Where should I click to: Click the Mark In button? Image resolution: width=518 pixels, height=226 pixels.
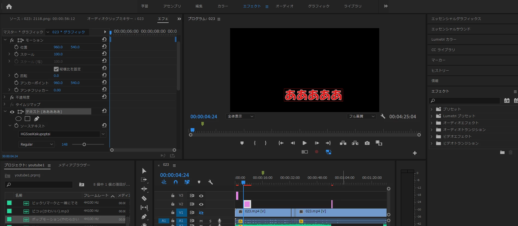point(255,143)
